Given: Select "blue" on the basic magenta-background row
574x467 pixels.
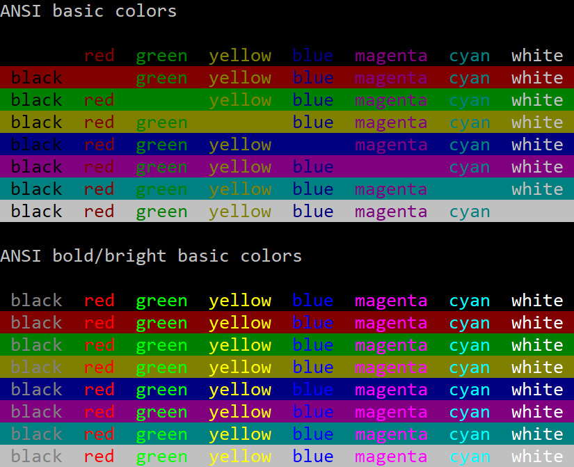Looking at the screenshot, I should click(x=313, y=167).
